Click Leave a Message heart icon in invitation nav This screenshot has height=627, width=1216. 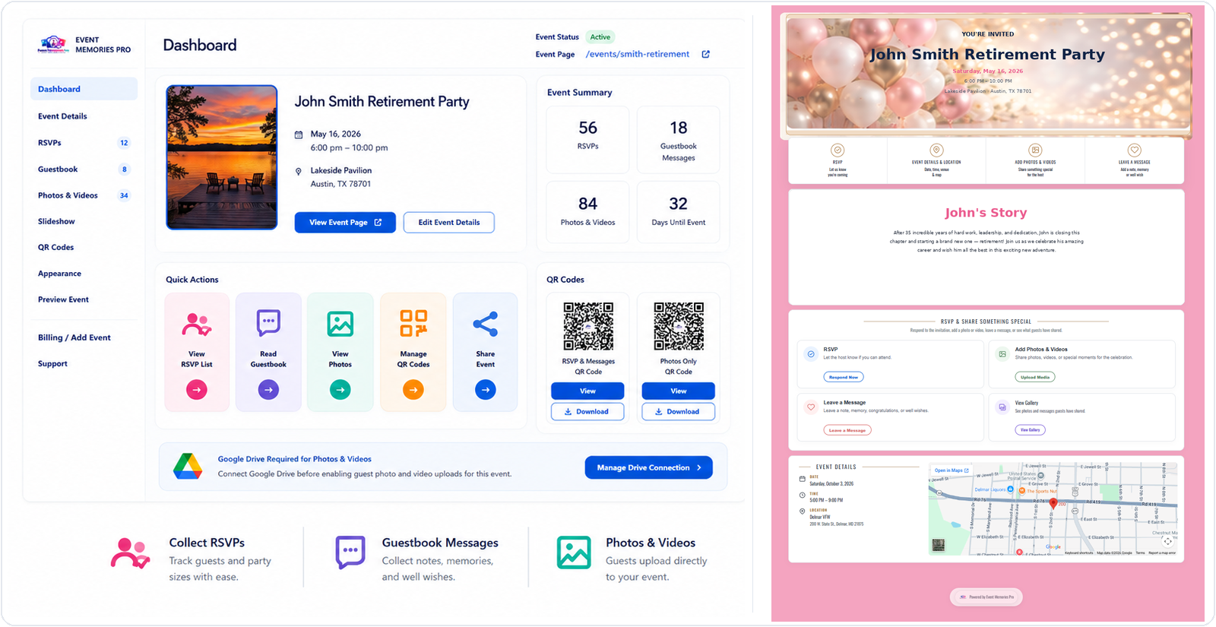[x=1134, y=150]
